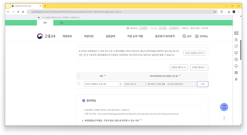Screen dimensions: 247x135
Task: Open the 질문과 답변 link
Action: [195, 28]
